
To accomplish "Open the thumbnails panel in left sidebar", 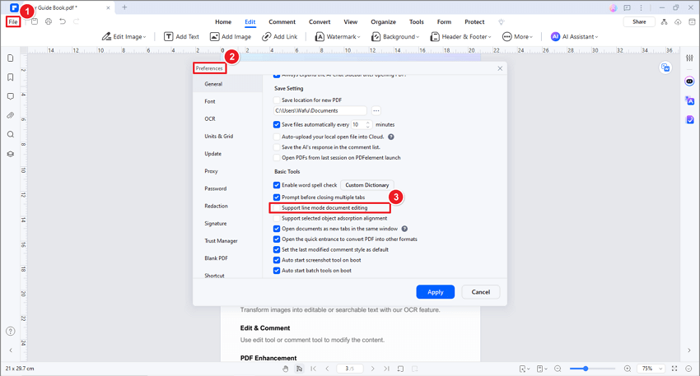I will coord(10,58).
